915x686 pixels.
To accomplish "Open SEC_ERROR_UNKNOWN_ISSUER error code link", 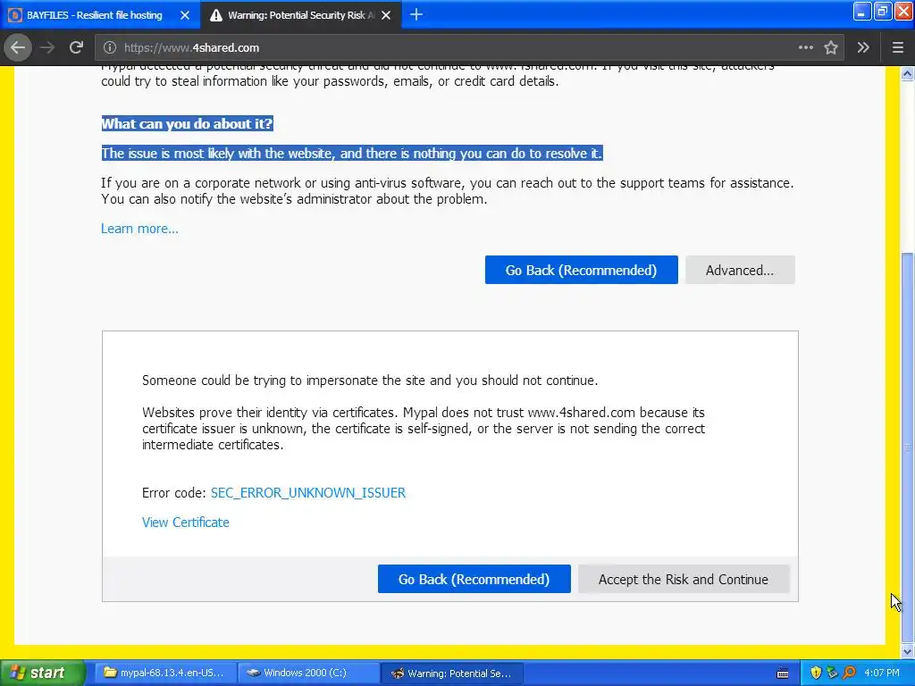I will (308, 493).
